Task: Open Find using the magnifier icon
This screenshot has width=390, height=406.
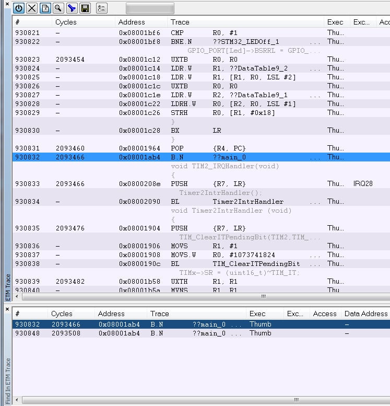Action: 58,8
